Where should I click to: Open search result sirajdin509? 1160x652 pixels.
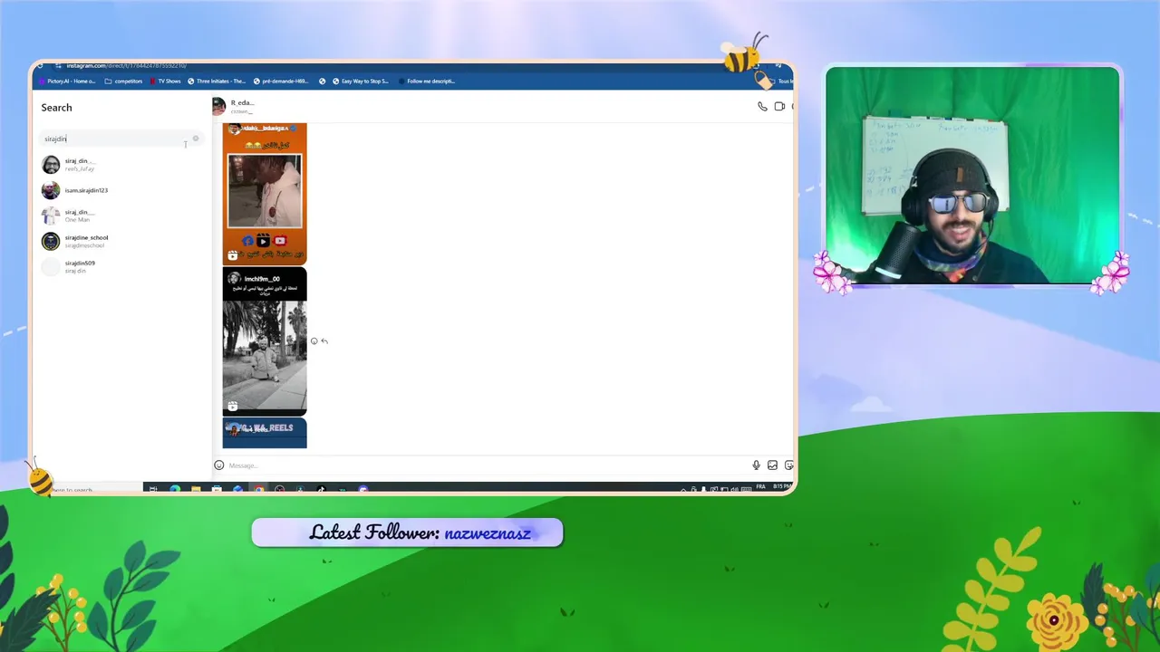click(x=121, y=266)
